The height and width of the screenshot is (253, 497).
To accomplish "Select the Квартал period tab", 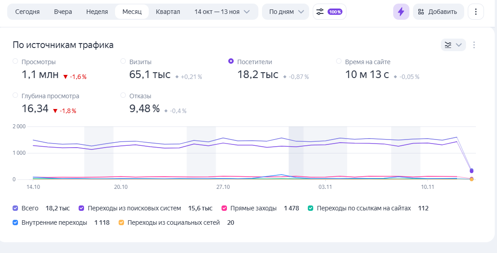I will [168, 12].
